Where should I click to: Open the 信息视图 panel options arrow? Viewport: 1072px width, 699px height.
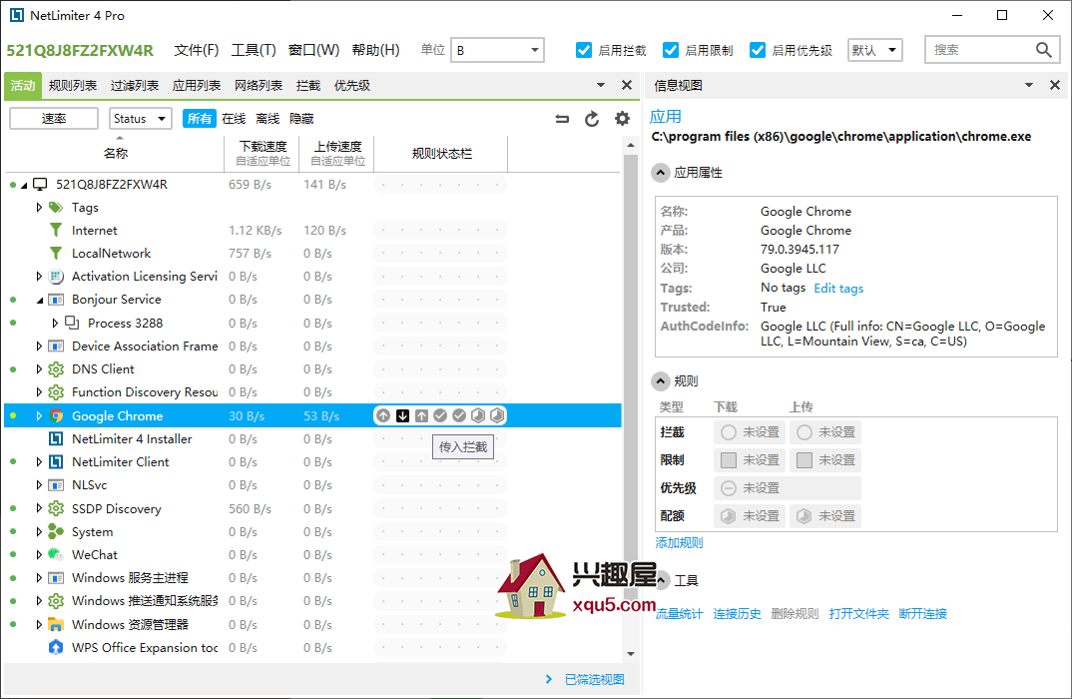(1028, 85)
